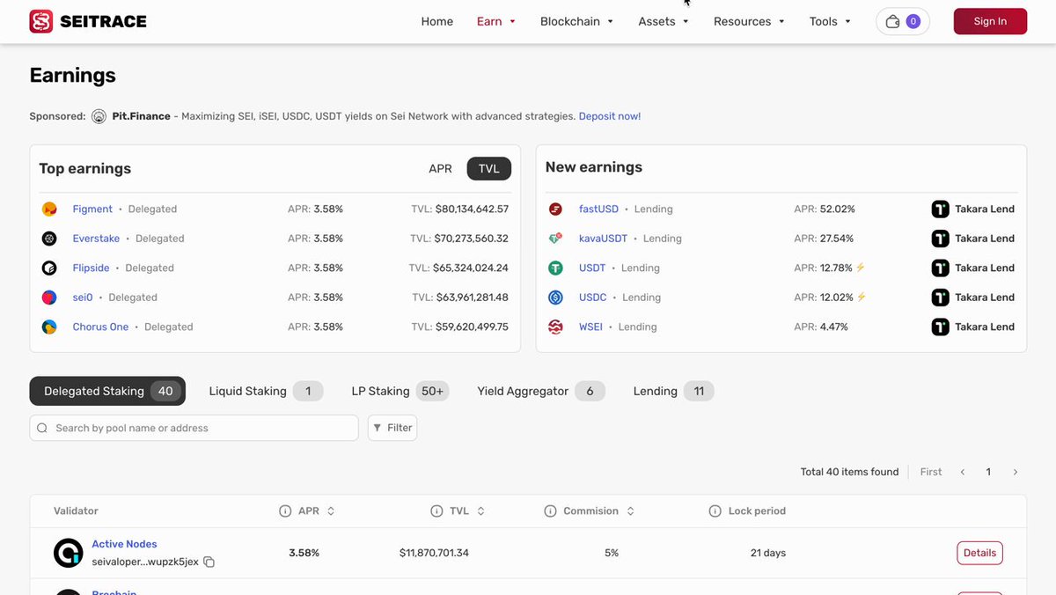Viewport: 1056px width, 595px height.
Task: Show APR column info tooltip icon
Action: pyautogui.click(x=285, y=511)
